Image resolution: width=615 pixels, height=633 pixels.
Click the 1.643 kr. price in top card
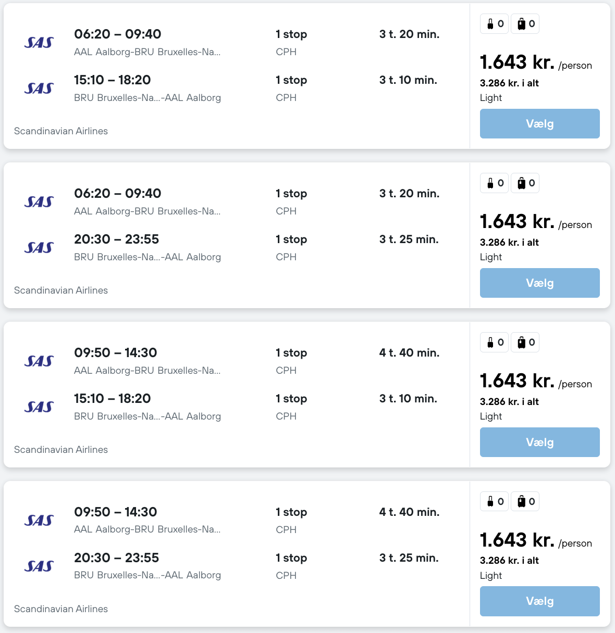(x=517, y=62)
